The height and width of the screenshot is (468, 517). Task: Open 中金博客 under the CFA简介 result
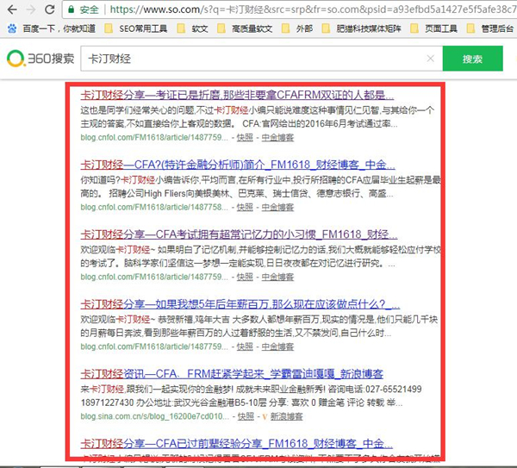tap(277, 207)
